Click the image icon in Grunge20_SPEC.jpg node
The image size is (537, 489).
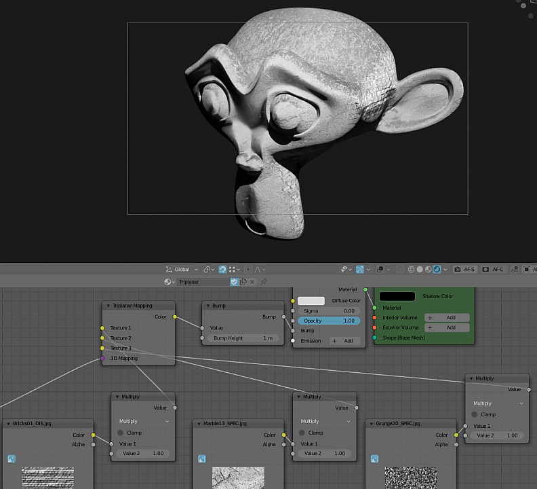(x=375, y=459)
